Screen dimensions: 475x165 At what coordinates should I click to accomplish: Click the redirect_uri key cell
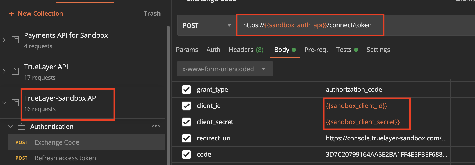(x=257, y=138)
